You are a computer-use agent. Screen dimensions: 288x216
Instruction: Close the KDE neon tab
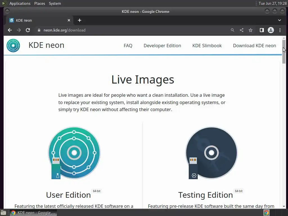[69, 20]
